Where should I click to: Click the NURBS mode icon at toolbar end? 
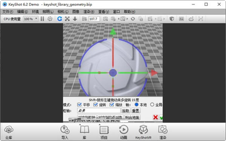[201, 19]
